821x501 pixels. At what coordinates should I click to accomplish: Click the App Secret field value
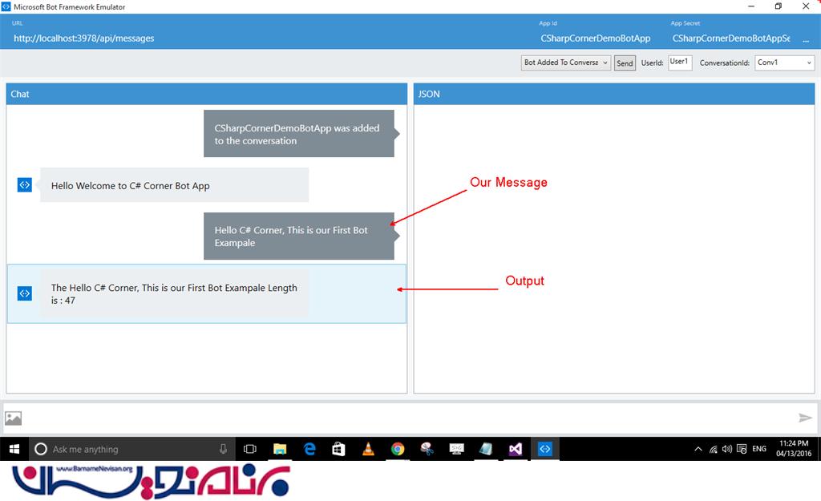point(731,38)
